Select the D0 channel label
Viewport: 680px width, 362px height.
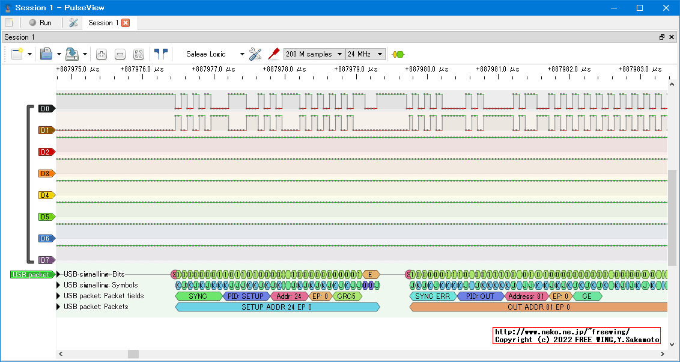pos(46,109)
